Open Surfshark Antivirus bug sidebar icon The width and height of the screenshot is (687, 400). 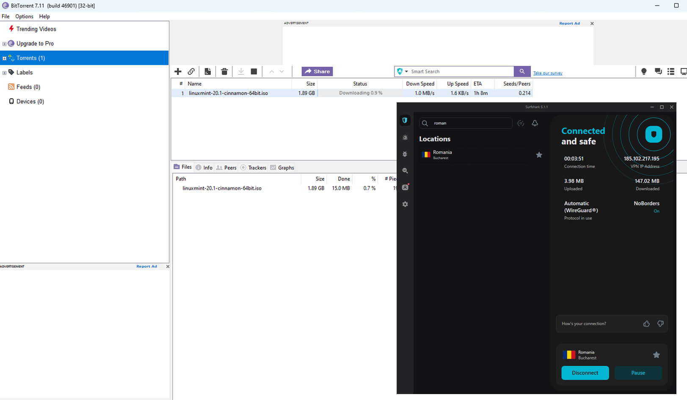click(x=405, y=154)
